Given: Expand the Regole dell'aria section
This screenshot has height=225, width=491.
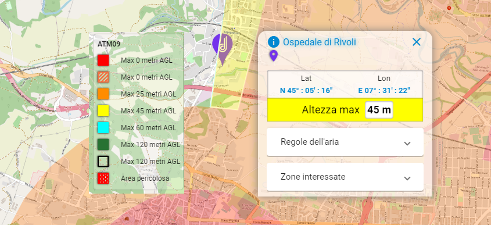Looking at the screenshot, I should tap(345, 142).
